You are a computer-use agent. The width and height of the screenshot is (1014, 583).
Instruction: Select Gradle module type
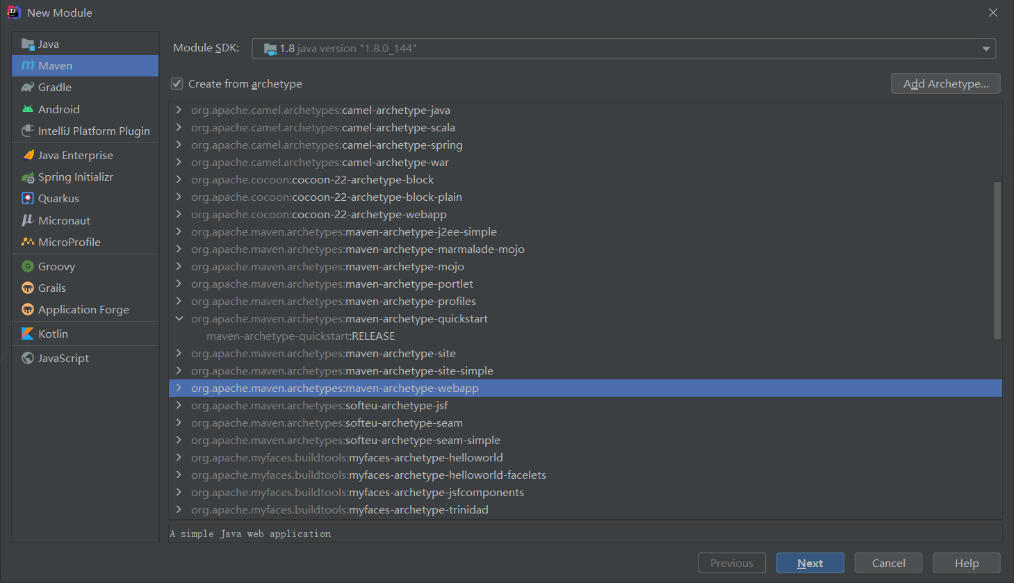click(85, 88)
